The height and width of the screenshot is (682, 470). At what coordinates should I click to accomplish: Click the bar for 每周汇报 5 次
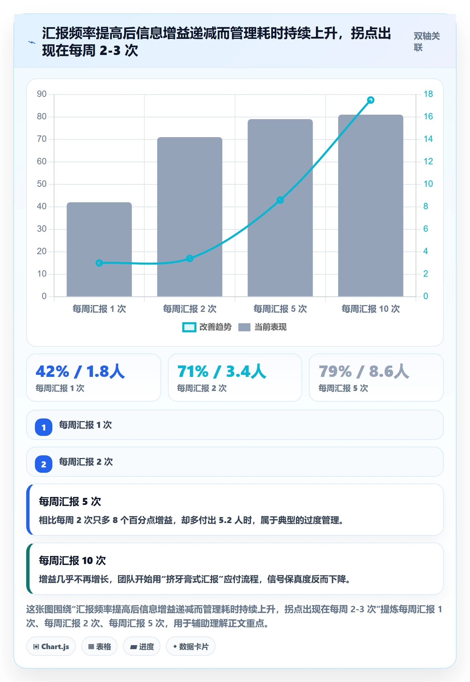(280, 208)
